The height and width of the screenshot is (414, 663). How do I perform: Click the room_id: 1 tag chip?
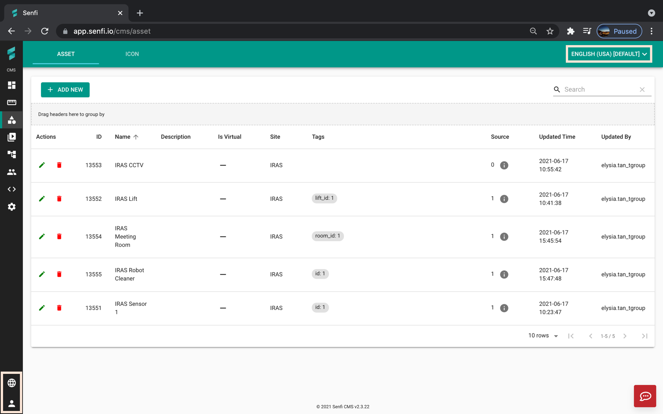(x=327, y=236)
